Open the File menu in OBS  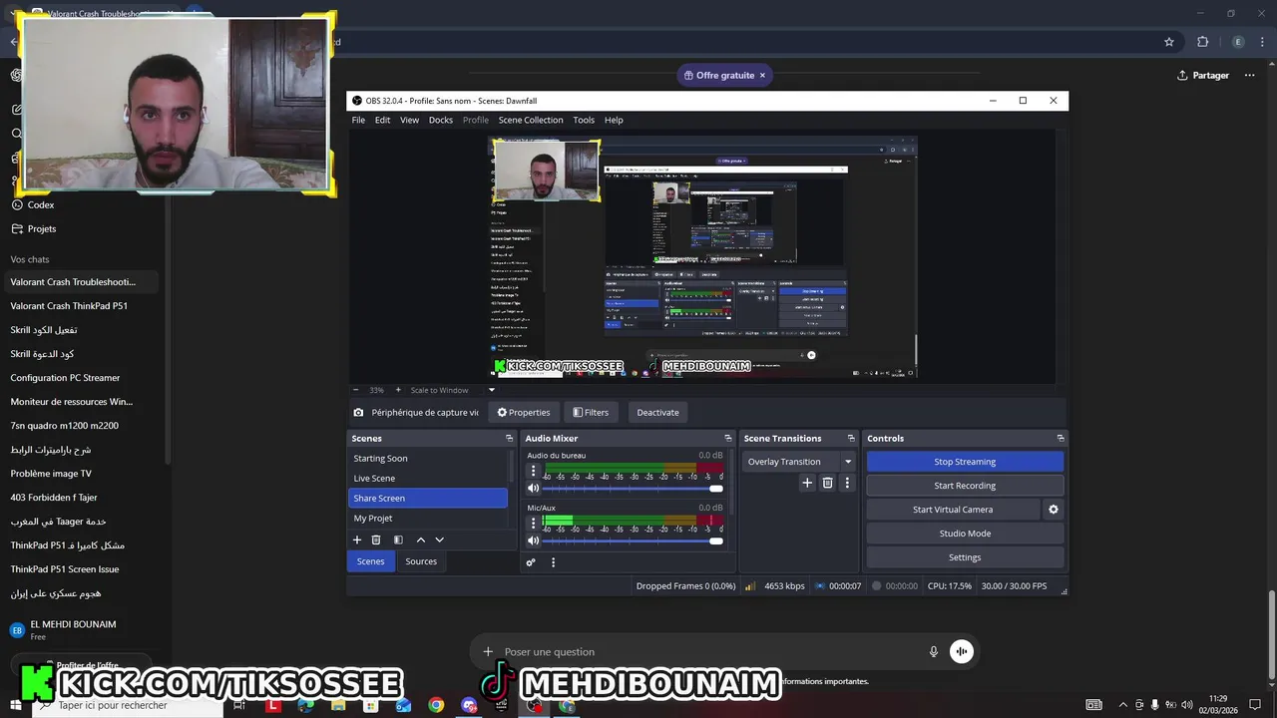click(x=358, y=120)
